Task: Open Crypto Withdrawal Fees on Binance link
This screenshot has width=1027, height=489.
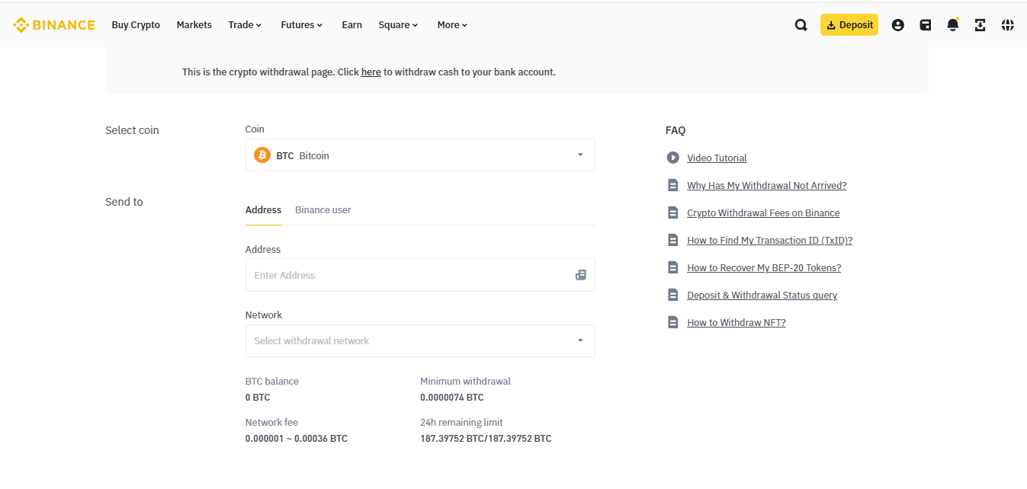Action: pos(762,213)
